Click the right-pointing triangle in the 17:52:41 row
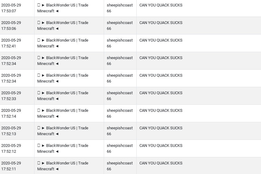This screenshot has height=174, width=261. (x=43, y=40)
